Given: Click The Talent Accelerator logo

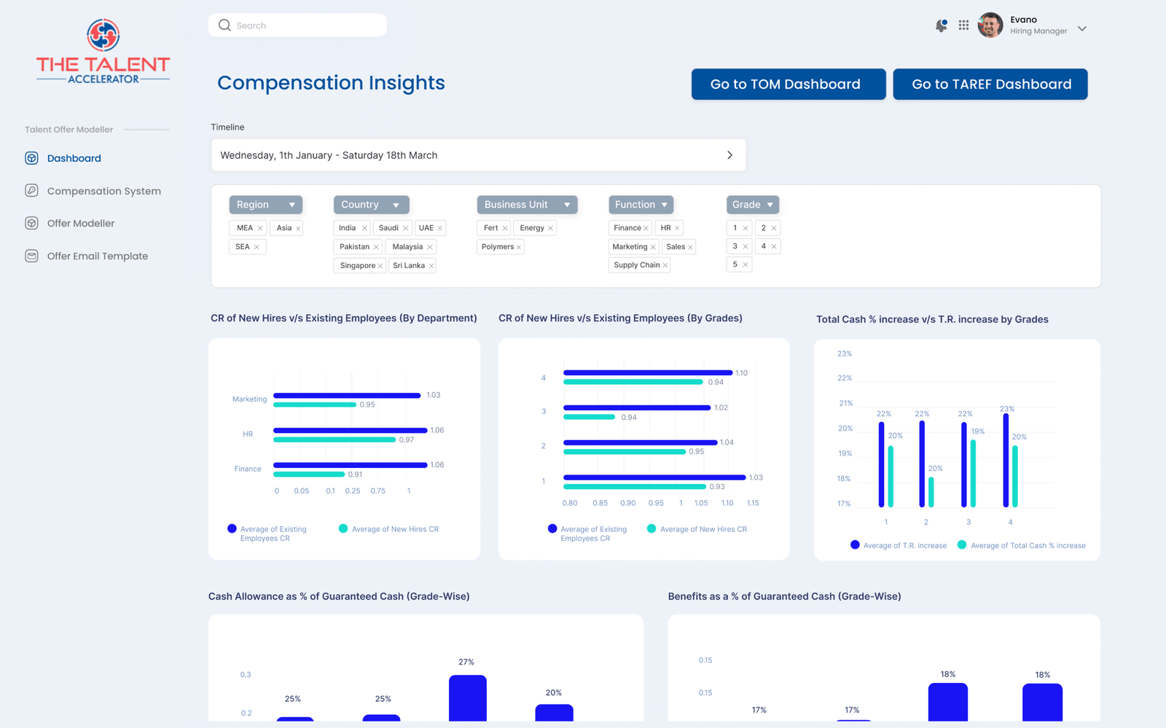Looking at the screenshot, I should [103, 52].
